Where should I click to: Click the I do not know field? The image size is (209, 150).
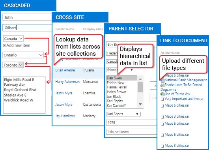(x=131, y=132)
